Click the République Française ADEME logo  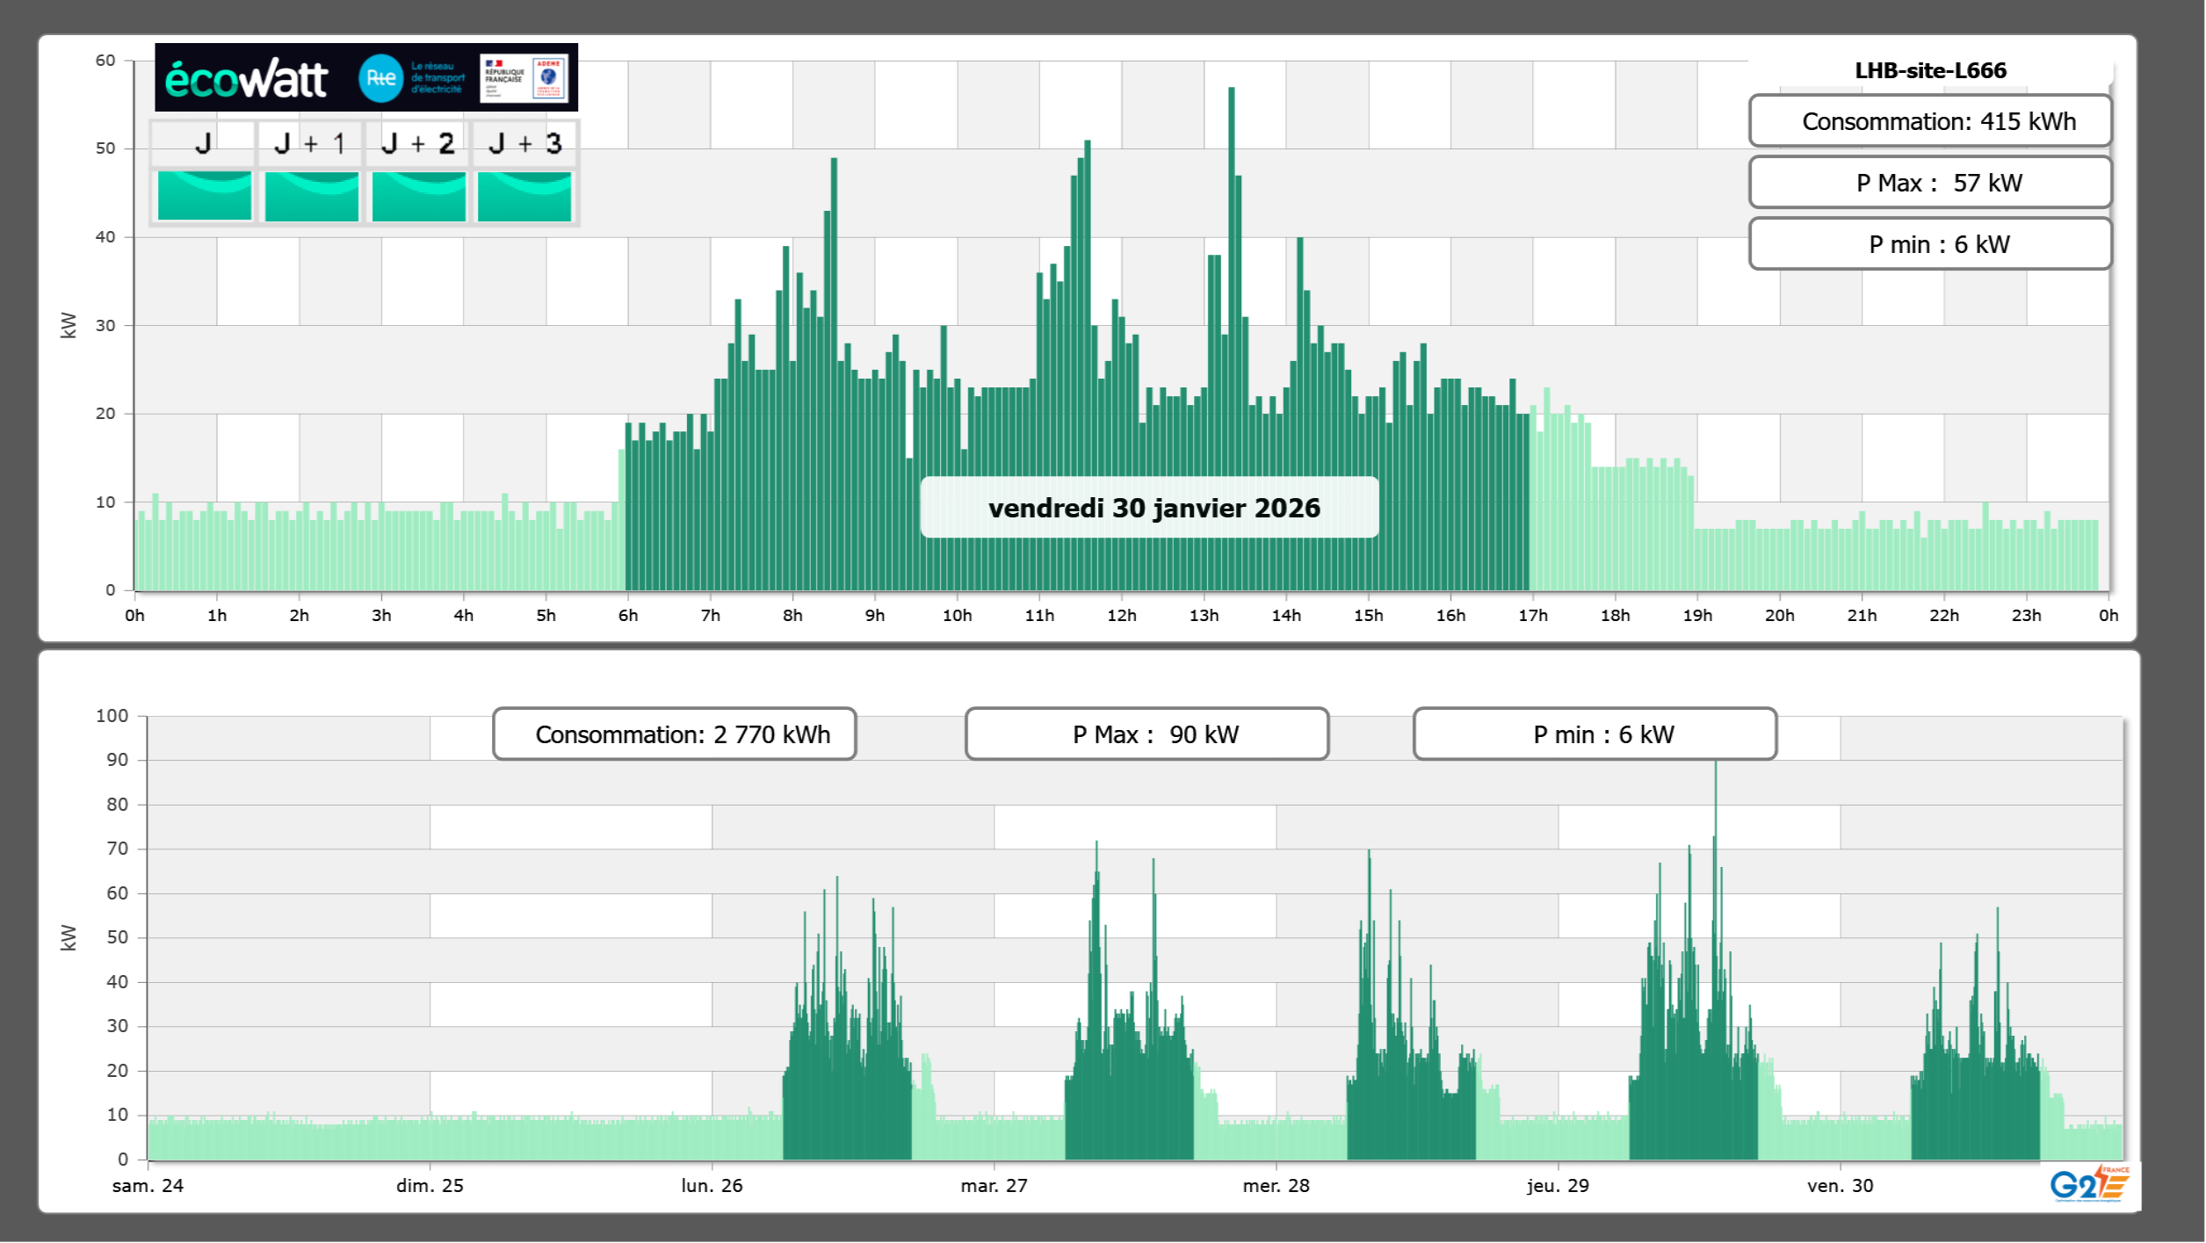(524, 78)
